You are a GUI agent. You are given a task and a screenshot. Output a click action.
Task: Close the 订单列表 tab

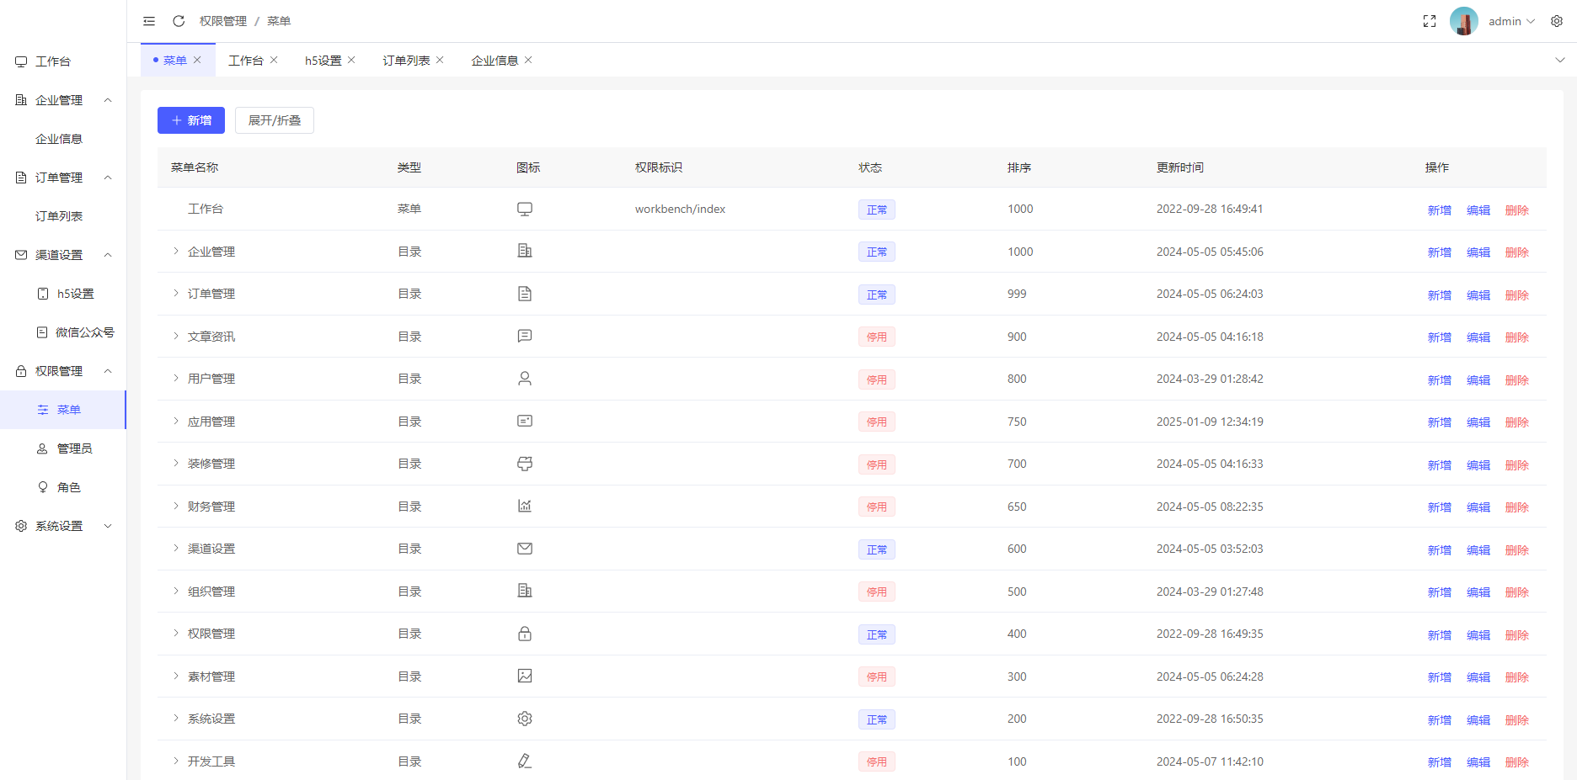point(440,60)
